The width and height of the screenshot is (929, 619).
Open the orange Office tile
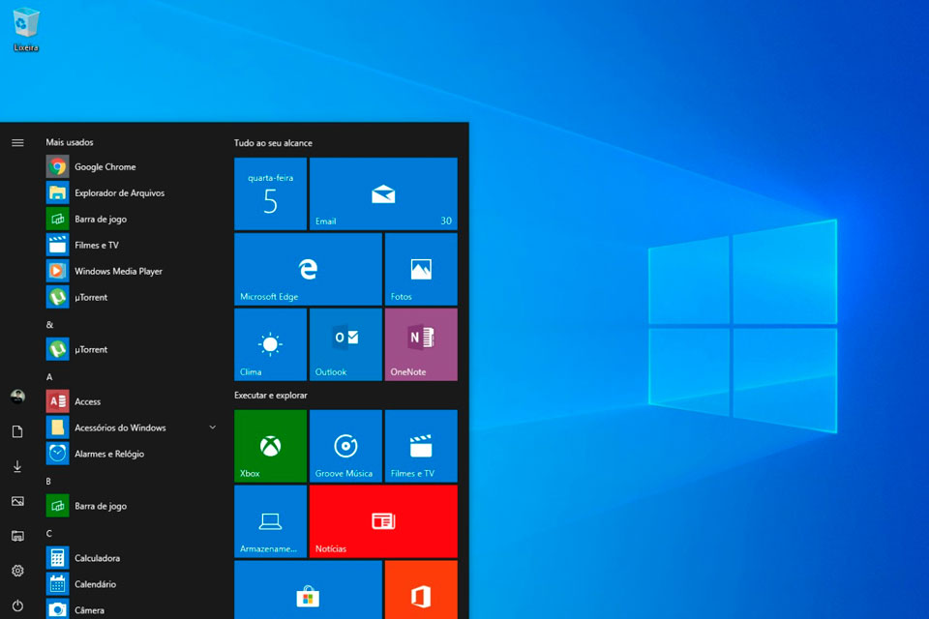click(421, 590)
